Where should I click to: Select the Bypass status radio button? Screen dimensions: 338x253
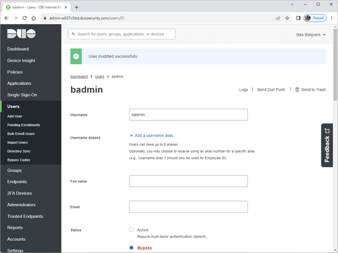[131, 247]
